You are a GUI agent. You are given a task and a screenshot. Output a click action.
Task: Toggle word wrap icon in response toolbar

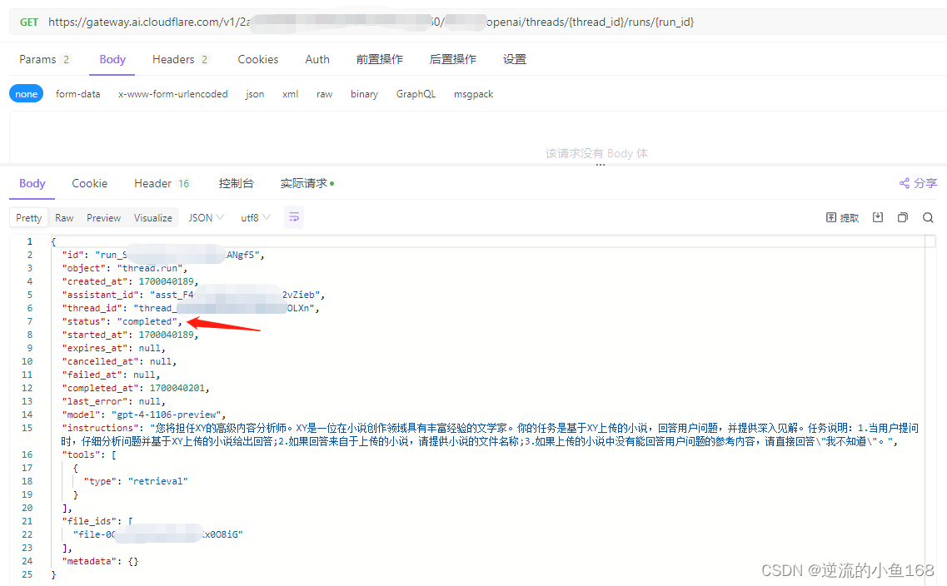[293, 217]
